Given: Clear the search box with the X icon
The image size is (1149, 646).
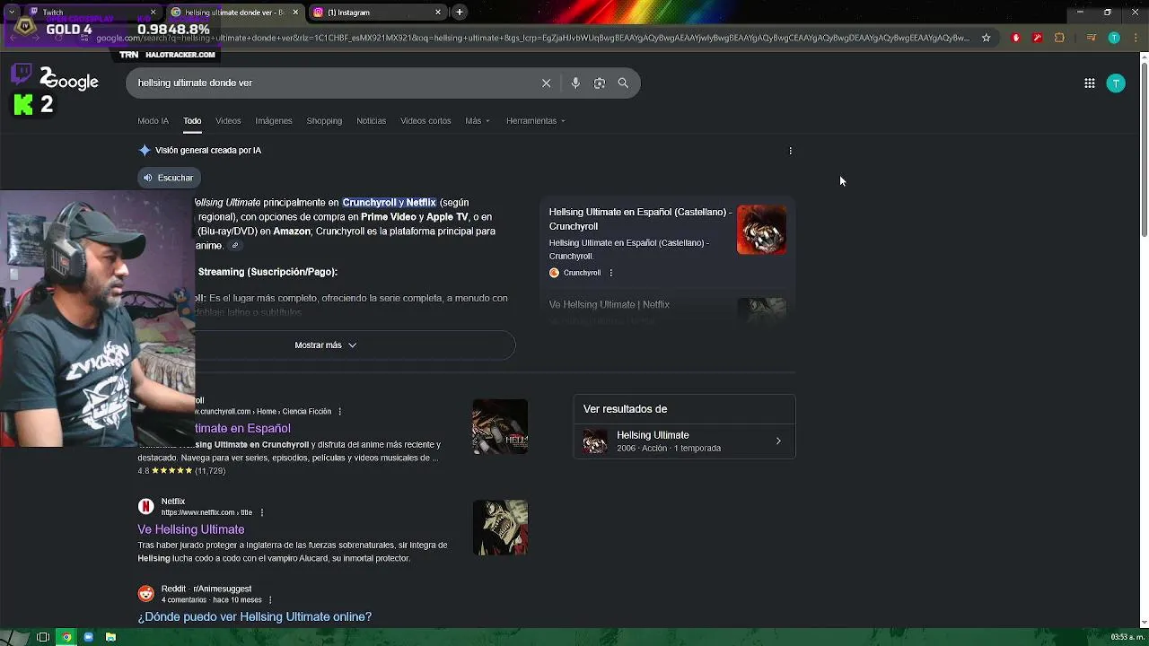Looking at the screenshot, I should click(x=546, y=83).
